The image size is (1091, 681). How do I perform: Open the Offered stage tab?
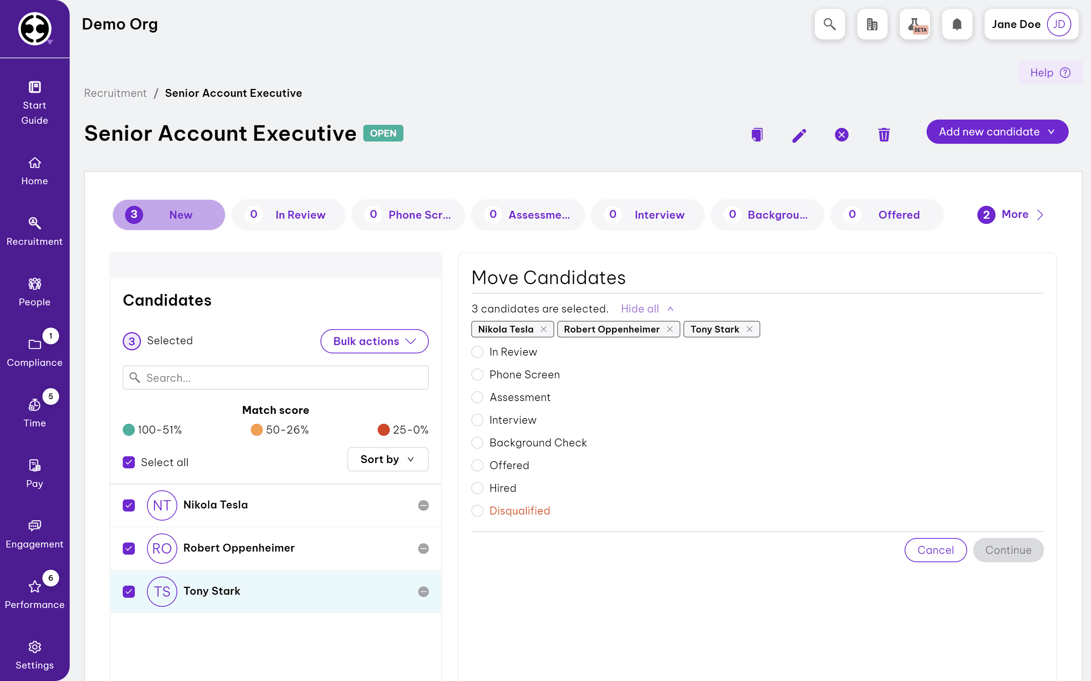886,215
